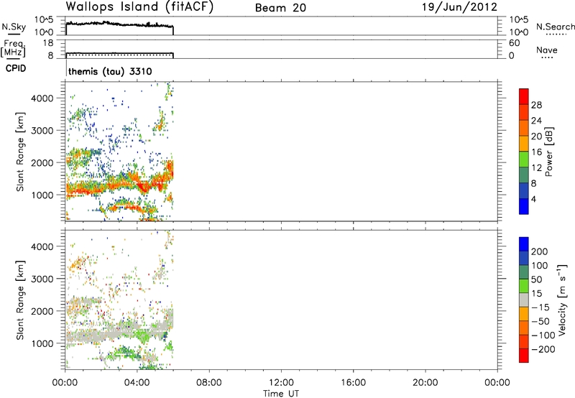Click the frequency trace line
Image resolution: width=575 pixels, height=398 pixels.
(119, 53)
